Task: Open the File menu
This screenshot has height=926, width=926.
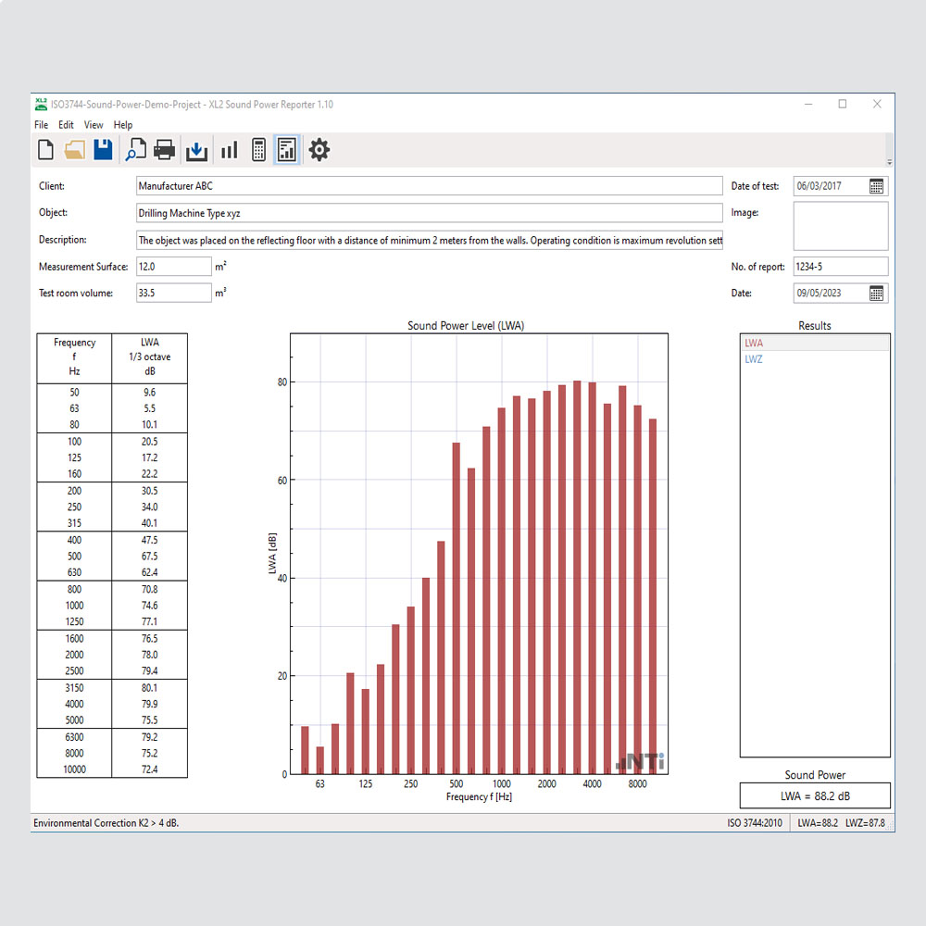Action: point(42,125)
